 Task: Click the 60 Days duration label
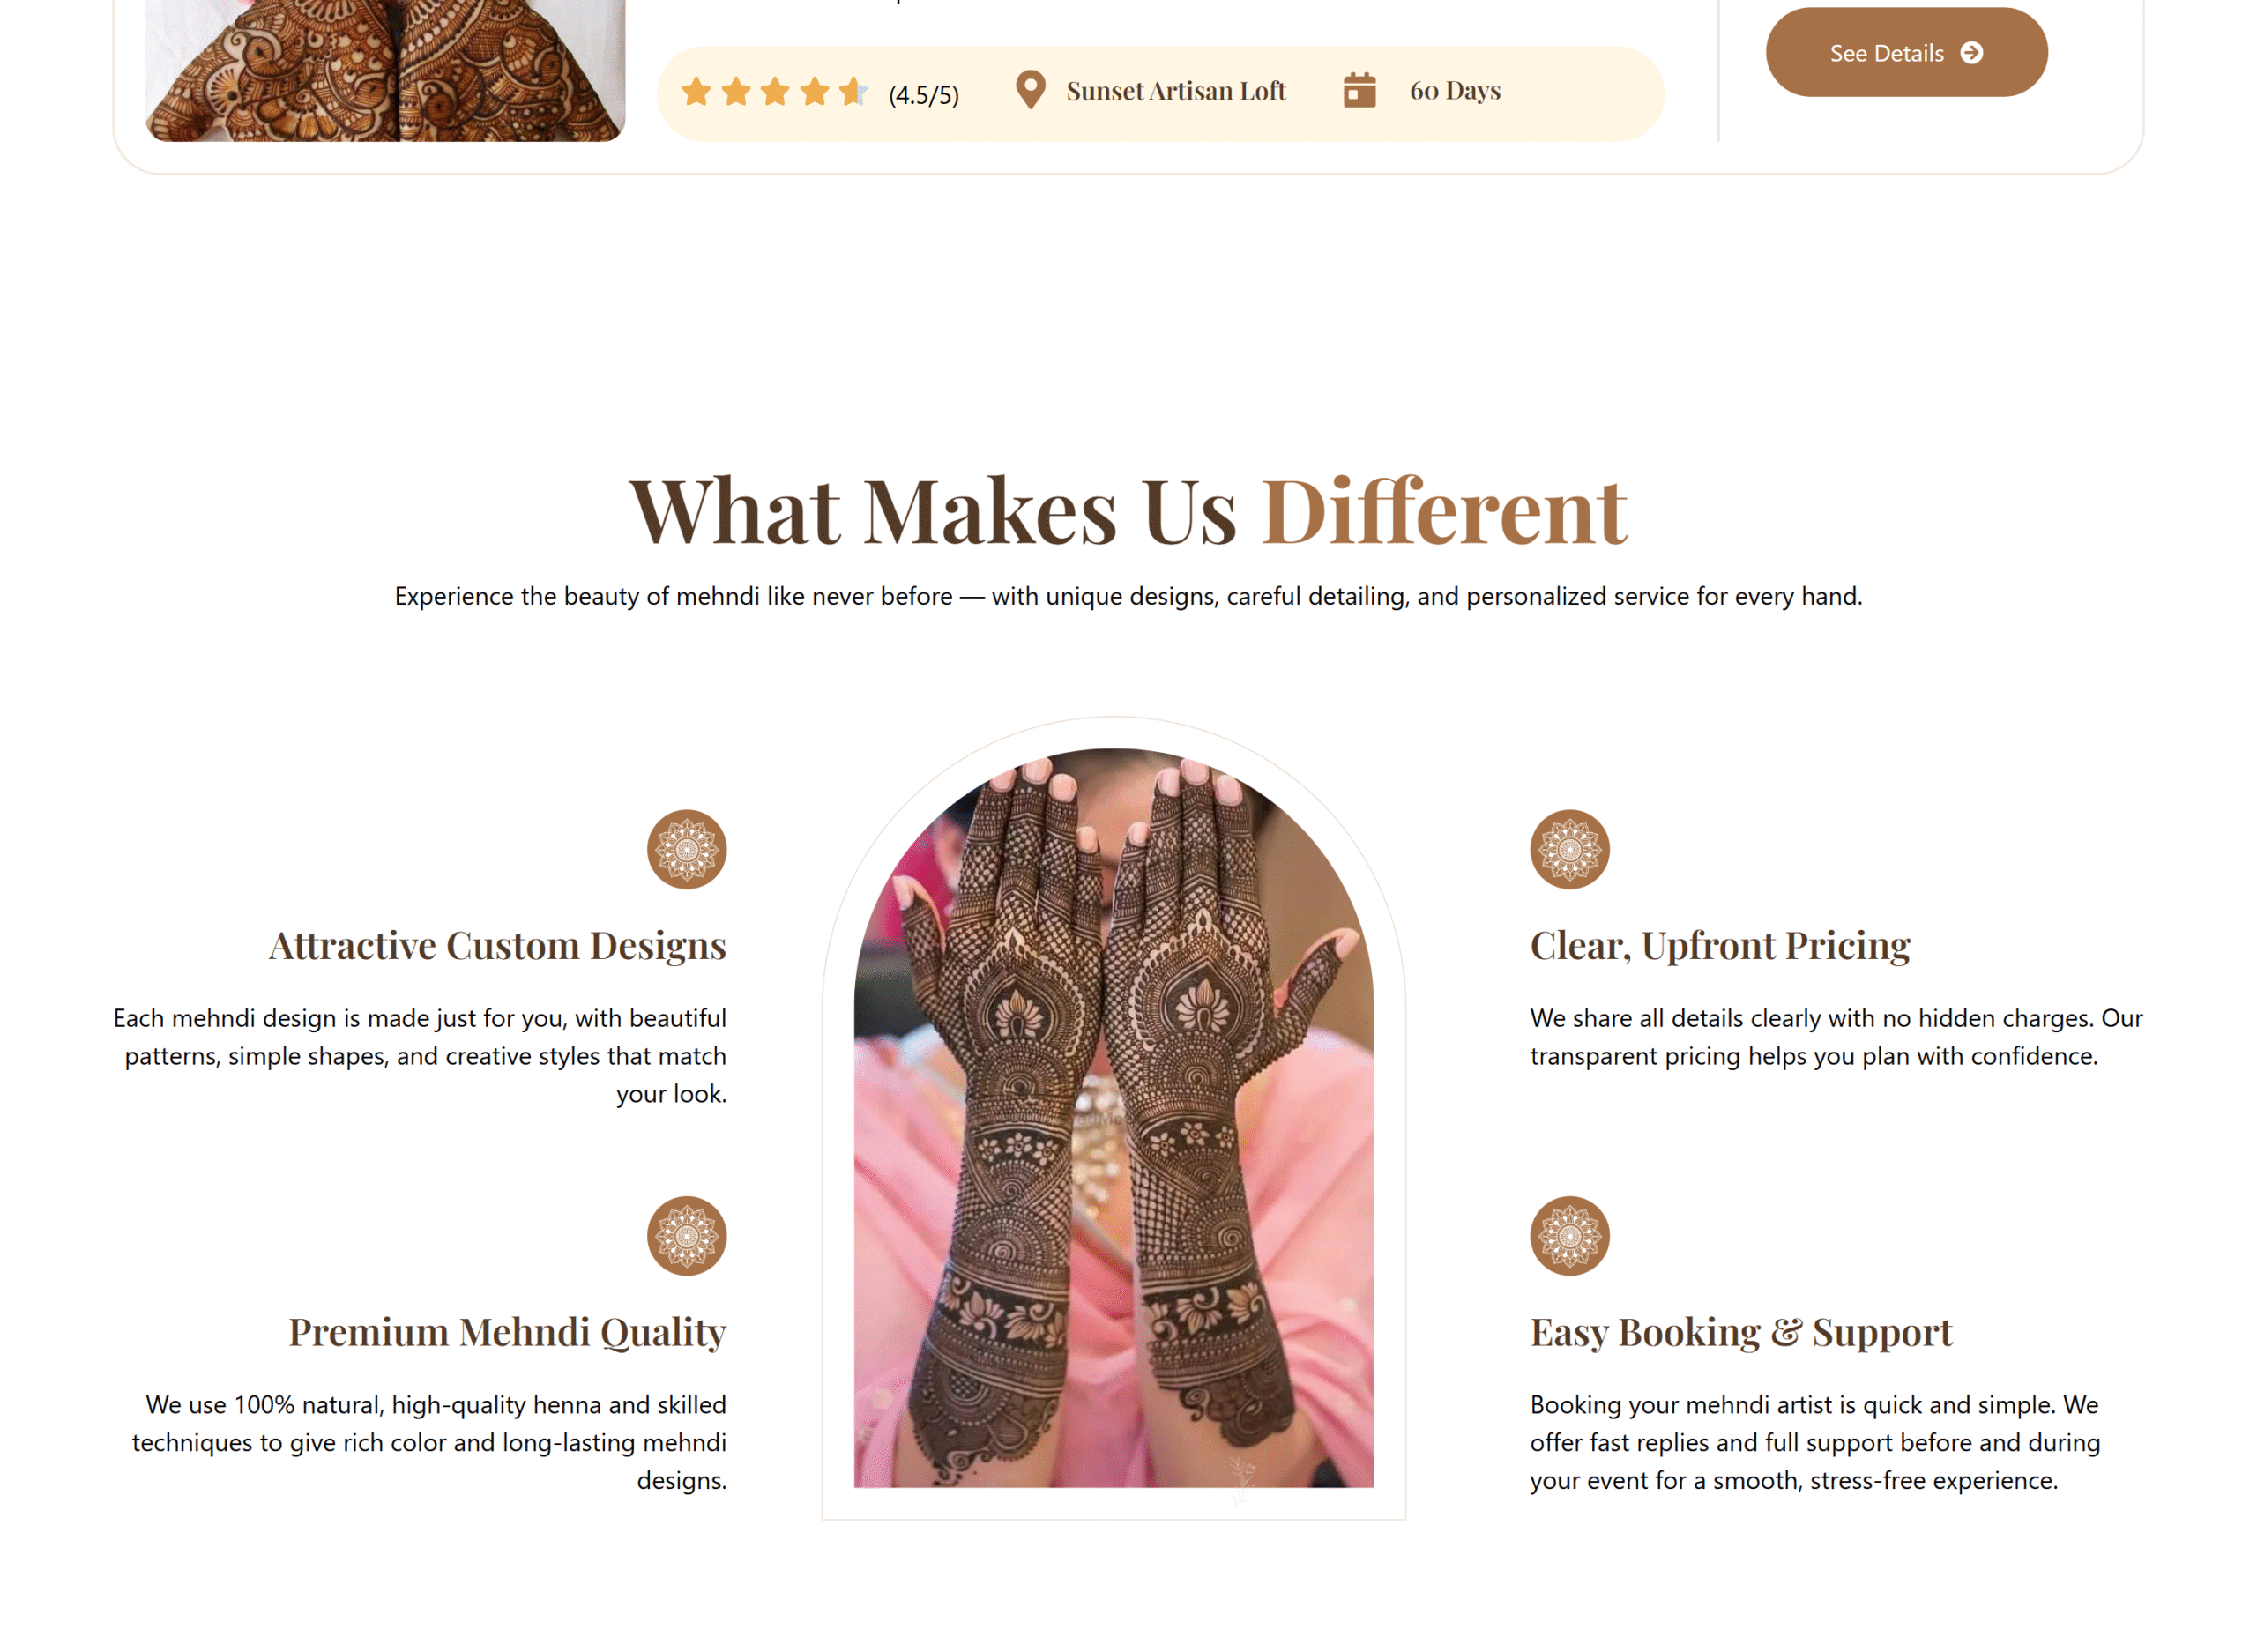(1454, 91)
